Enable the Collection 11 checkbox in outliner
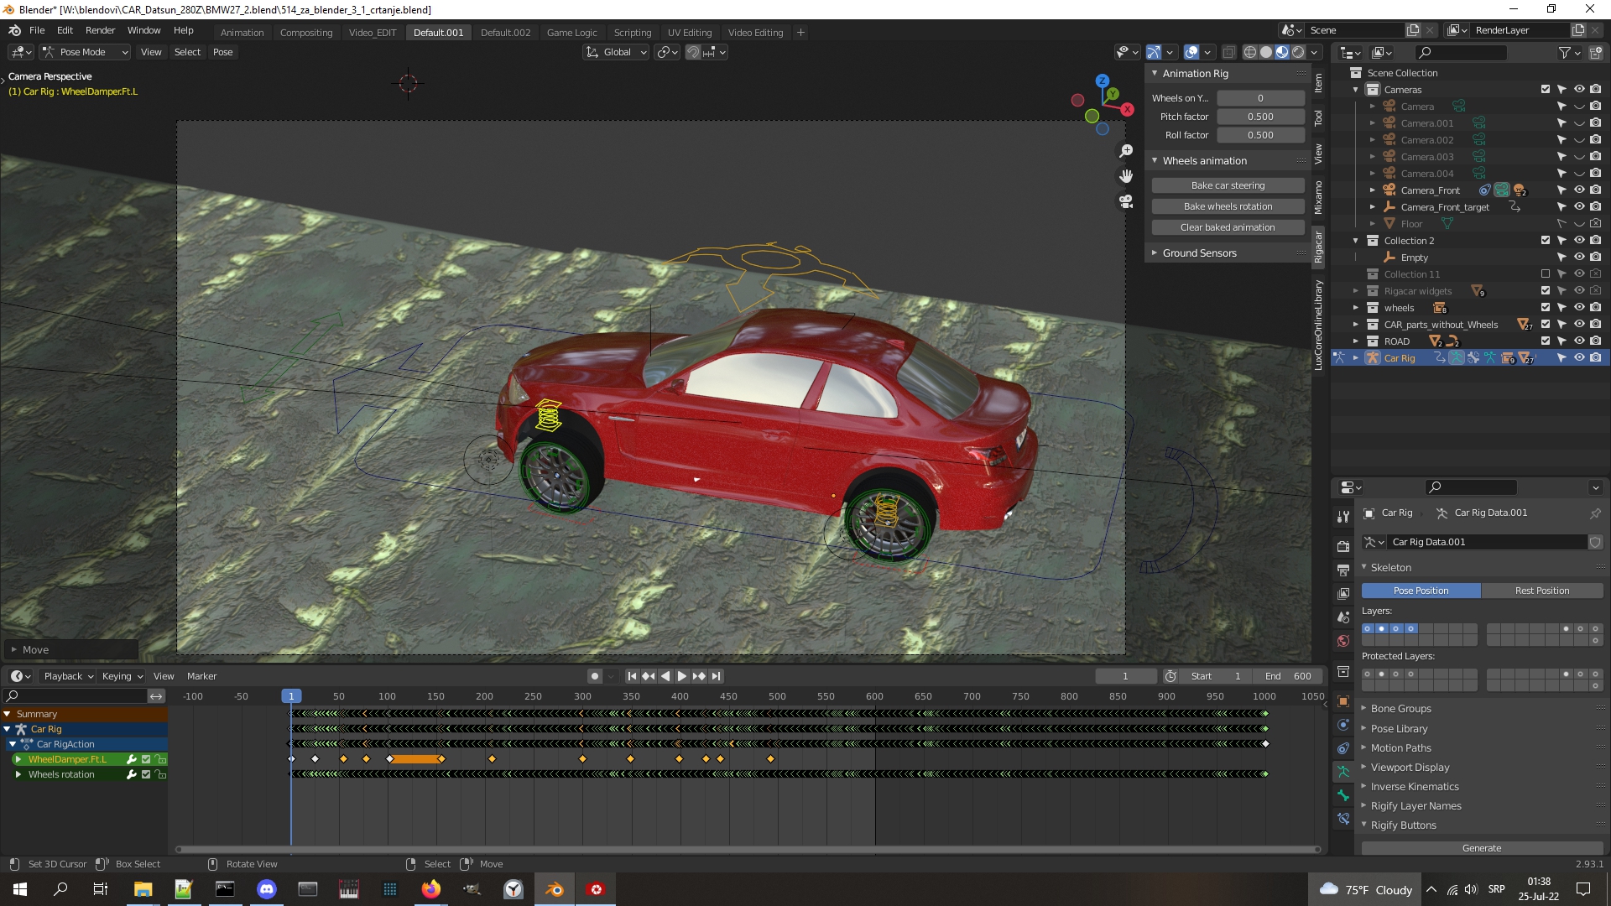The height and width of the screenshot is (906, 1611). tap(1546, 273)
